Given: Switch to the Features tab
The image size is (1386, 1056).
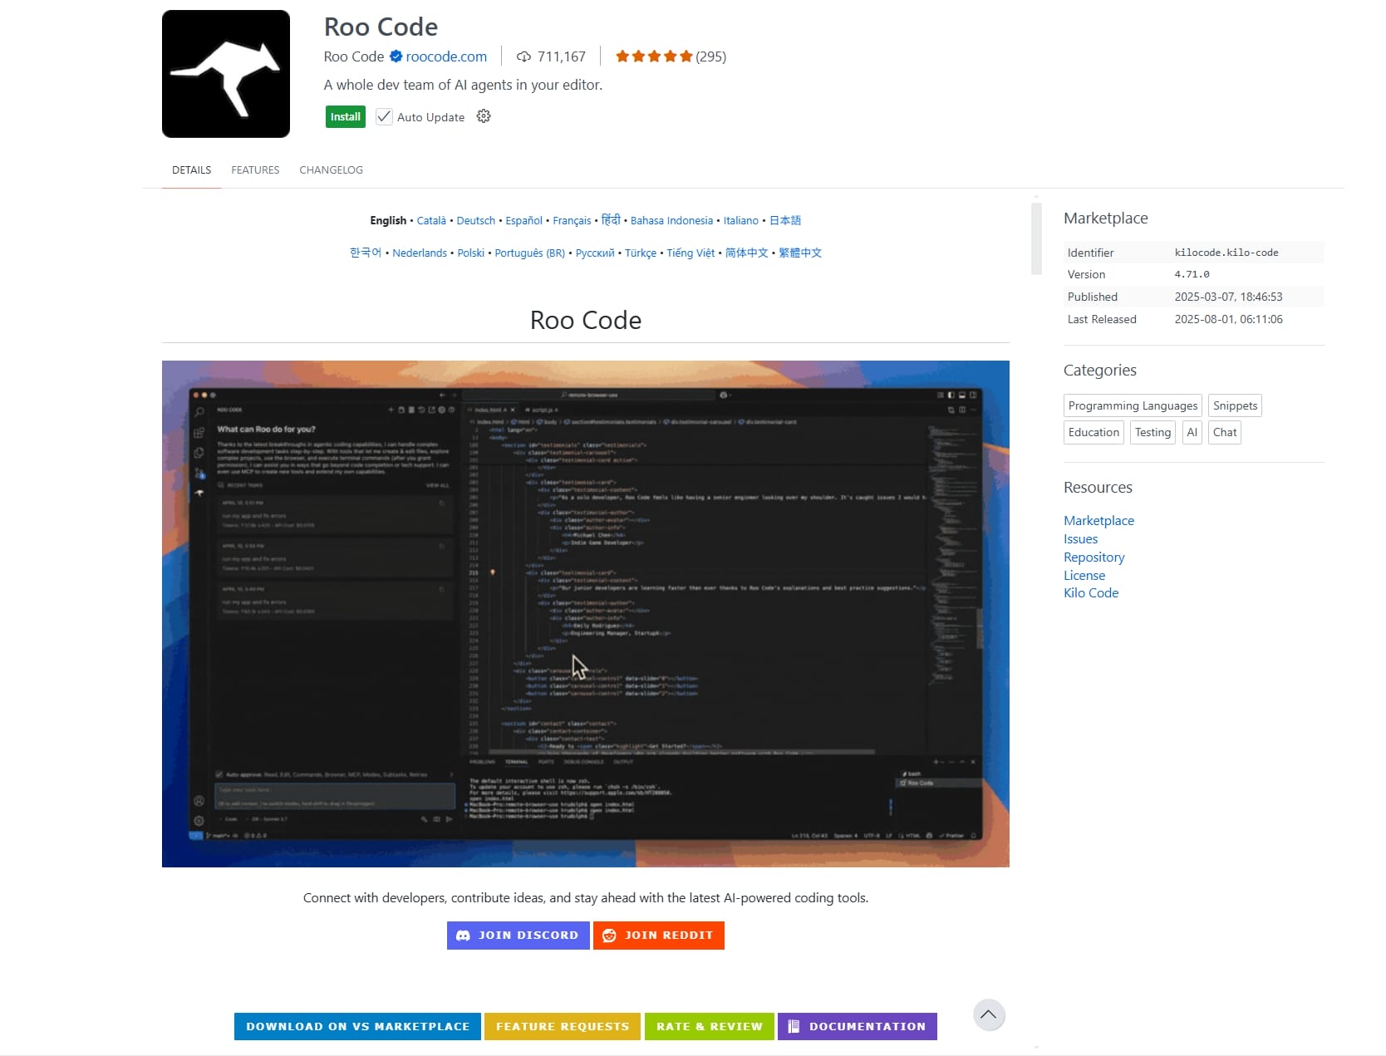Looking at the screenshot, I should pyautogui.click(x=255, y=170).
